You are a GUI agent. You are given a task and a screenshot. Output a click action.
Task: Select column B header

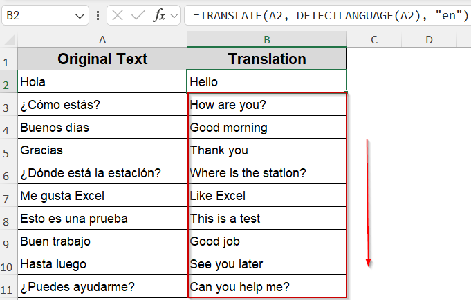click(x=267, y=39)
